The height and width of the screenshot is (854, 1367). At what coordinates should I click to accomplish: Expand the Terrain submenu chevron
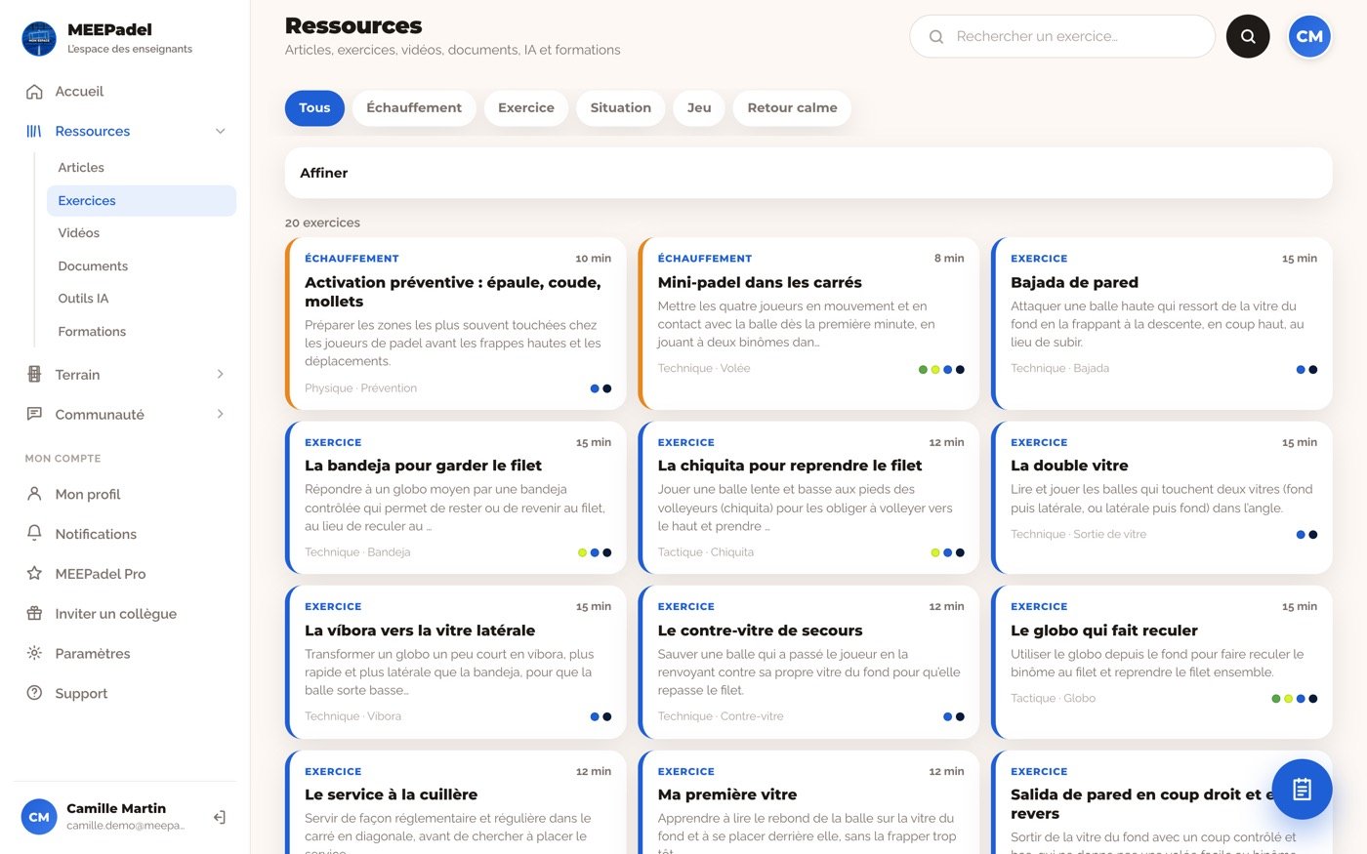221,375
